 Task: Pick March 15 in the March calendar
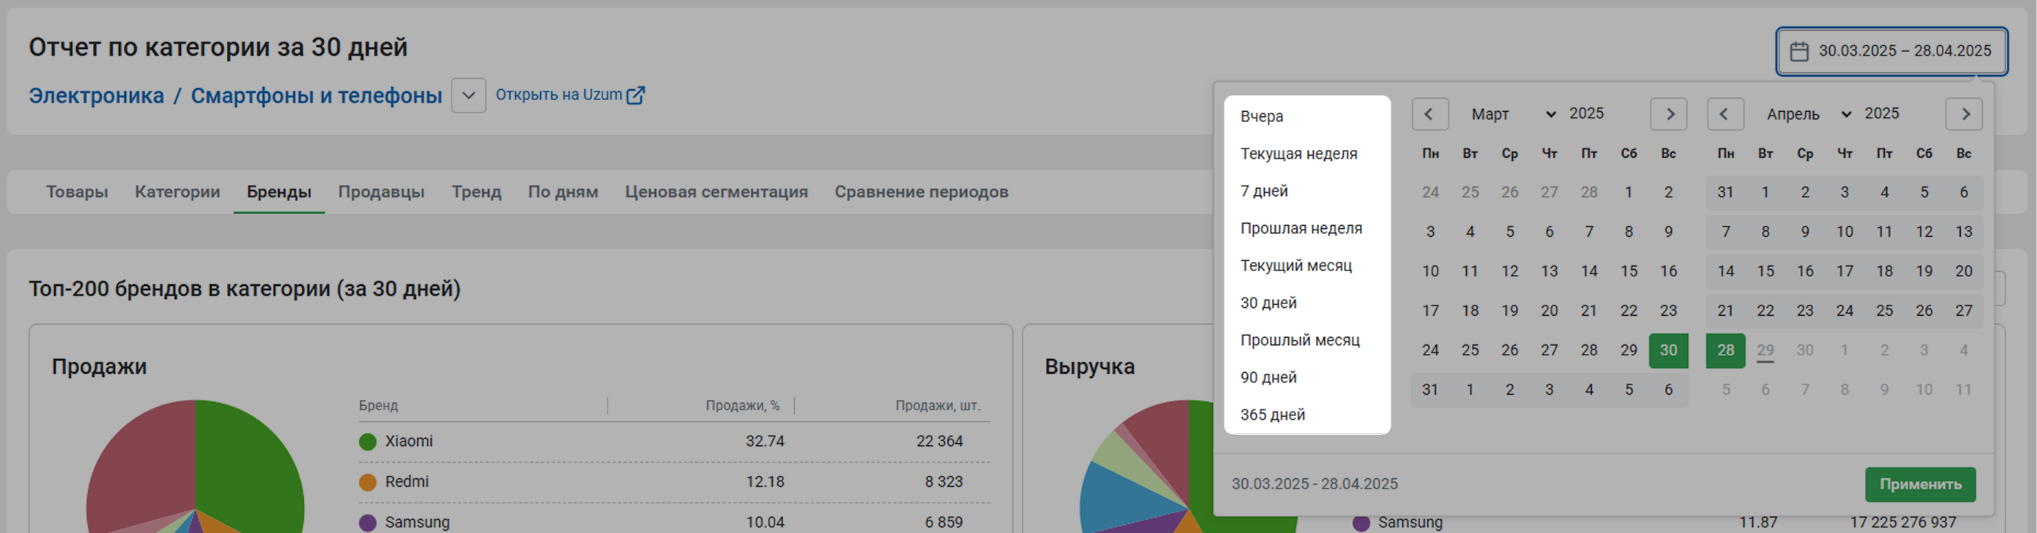[x=1628, y=272]
